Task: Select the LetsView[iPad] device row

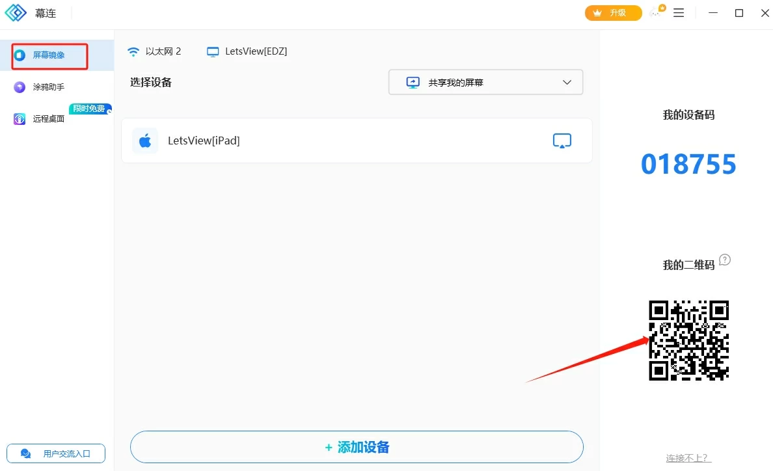Action: coord(357,141)
